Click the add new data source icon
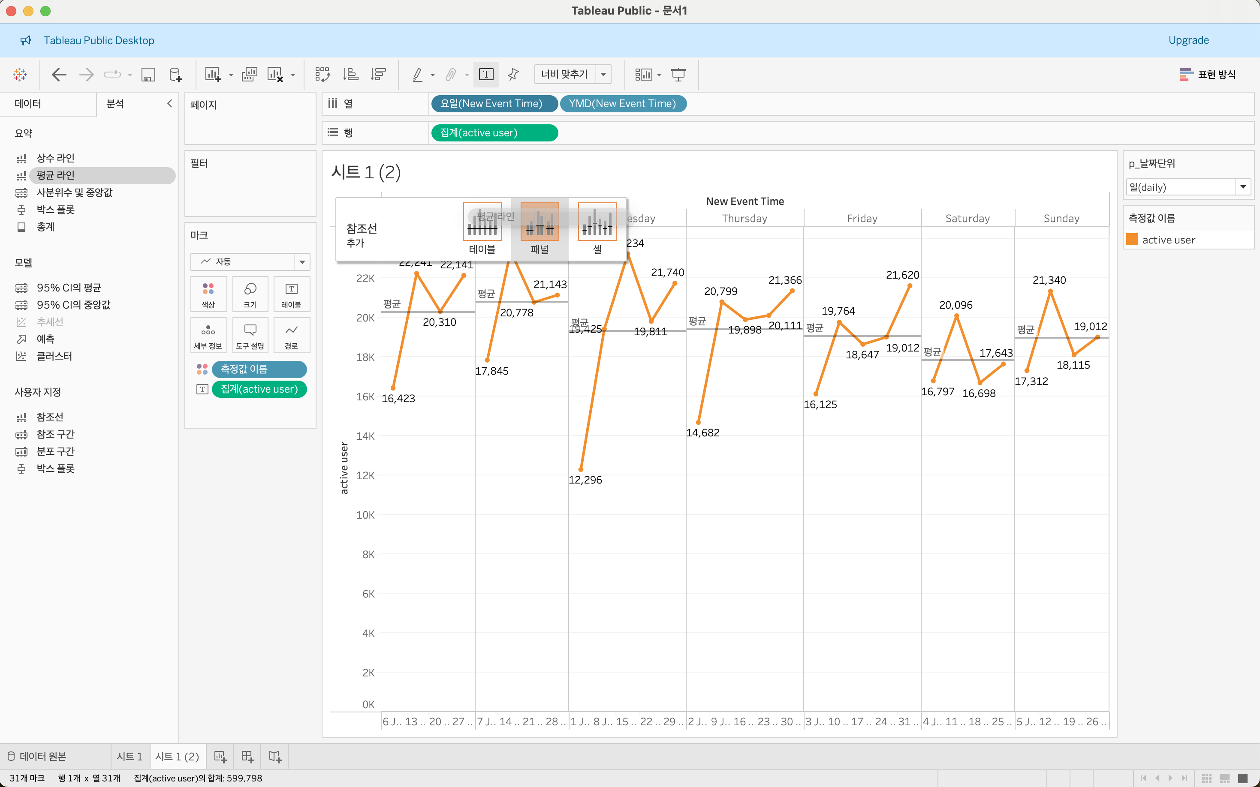The image size is (1260, 787). point(175,75)
